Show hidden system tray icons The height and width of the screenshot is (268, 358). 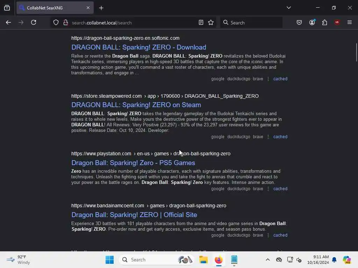[267, 260]
